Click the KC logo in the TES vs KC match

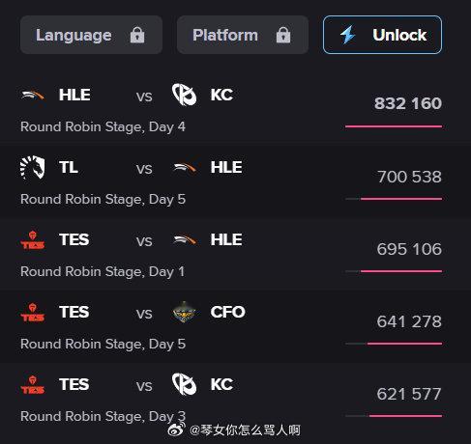click(x=185, y=384)
